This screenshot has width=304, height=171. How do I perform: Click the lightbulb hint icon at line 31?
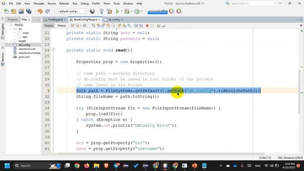48,91
